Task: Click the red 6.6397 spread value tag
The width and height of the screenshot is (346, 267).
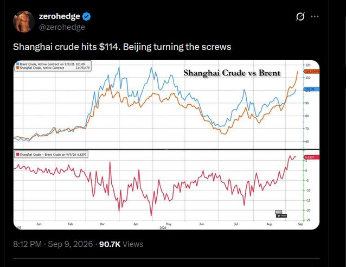Action: click(x=311, y=157)
